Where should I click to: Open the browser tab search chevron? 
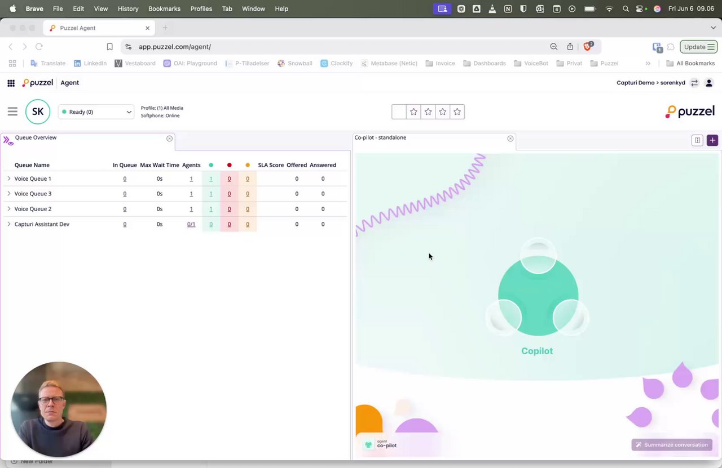[x=714, y=28]
